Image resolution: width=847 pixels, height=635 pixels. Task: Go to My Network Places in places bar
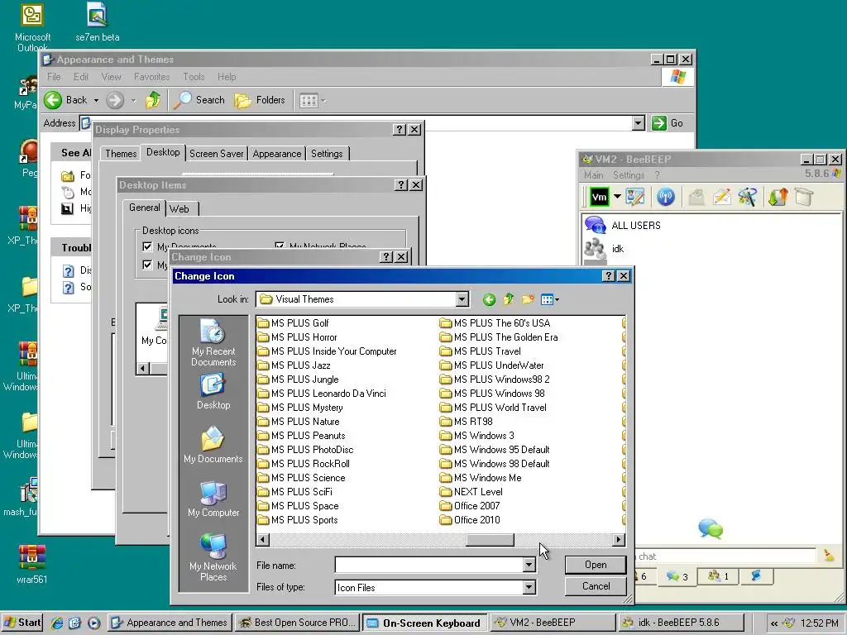click(x=213, y=557)
